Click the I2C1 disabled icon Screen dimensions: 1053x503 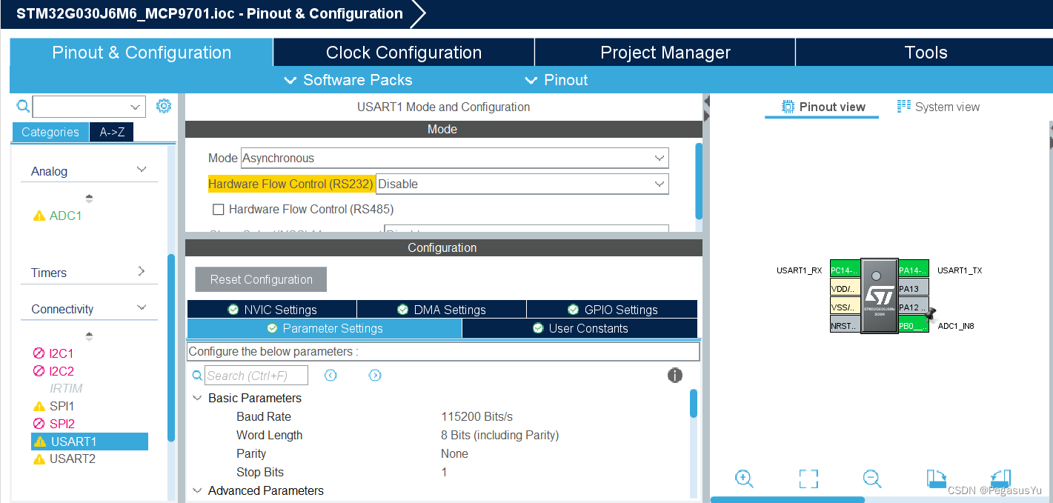(x=39, y=353)
